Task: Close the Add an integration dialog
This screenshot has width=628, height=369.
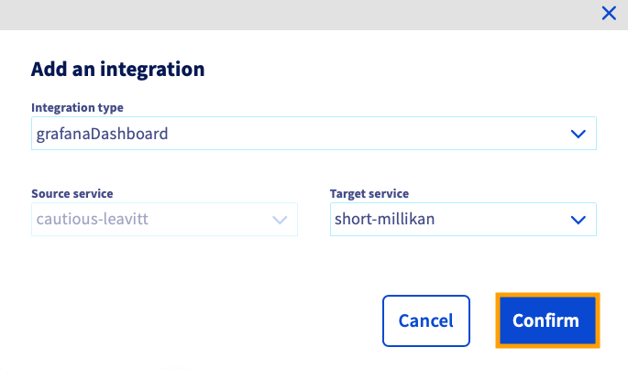Action: [609, 13]
